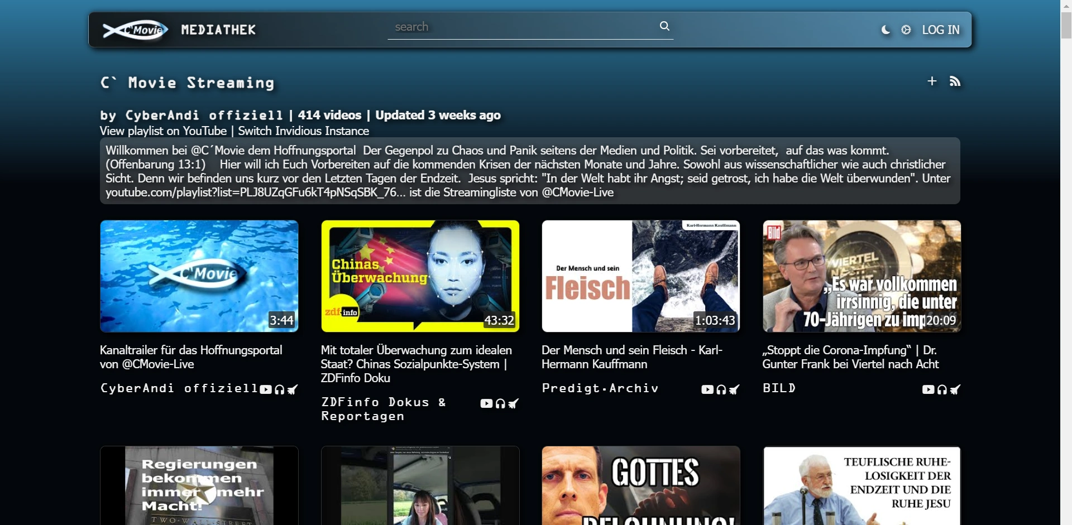Click View playlist on YouTube
The height and width of the screenshot is (525, 1072).
coord(163,131)
